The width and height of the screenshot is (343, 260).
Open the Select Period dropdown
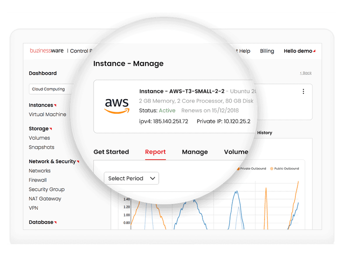click(131, 178)
